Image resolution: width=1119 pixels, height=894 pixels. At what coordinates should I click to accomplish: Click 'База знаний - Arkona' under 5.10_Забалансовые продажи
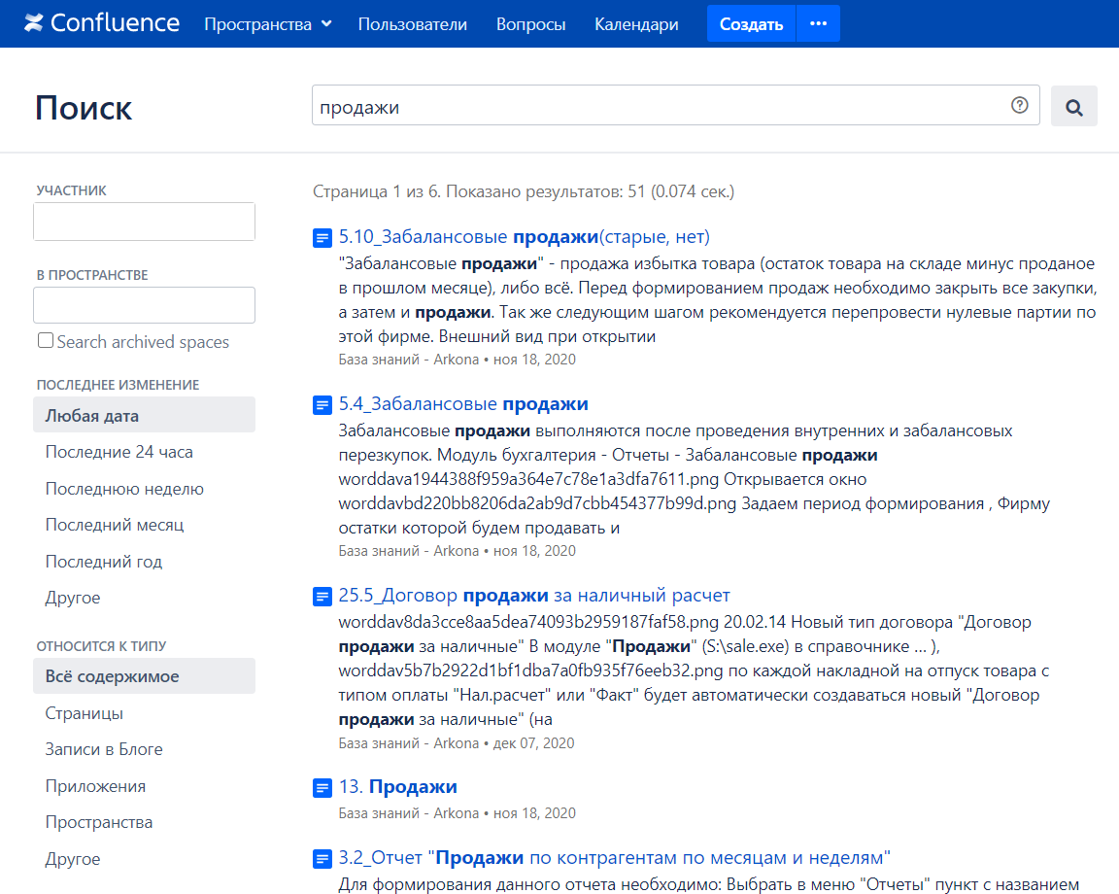[x=408, y=360]
